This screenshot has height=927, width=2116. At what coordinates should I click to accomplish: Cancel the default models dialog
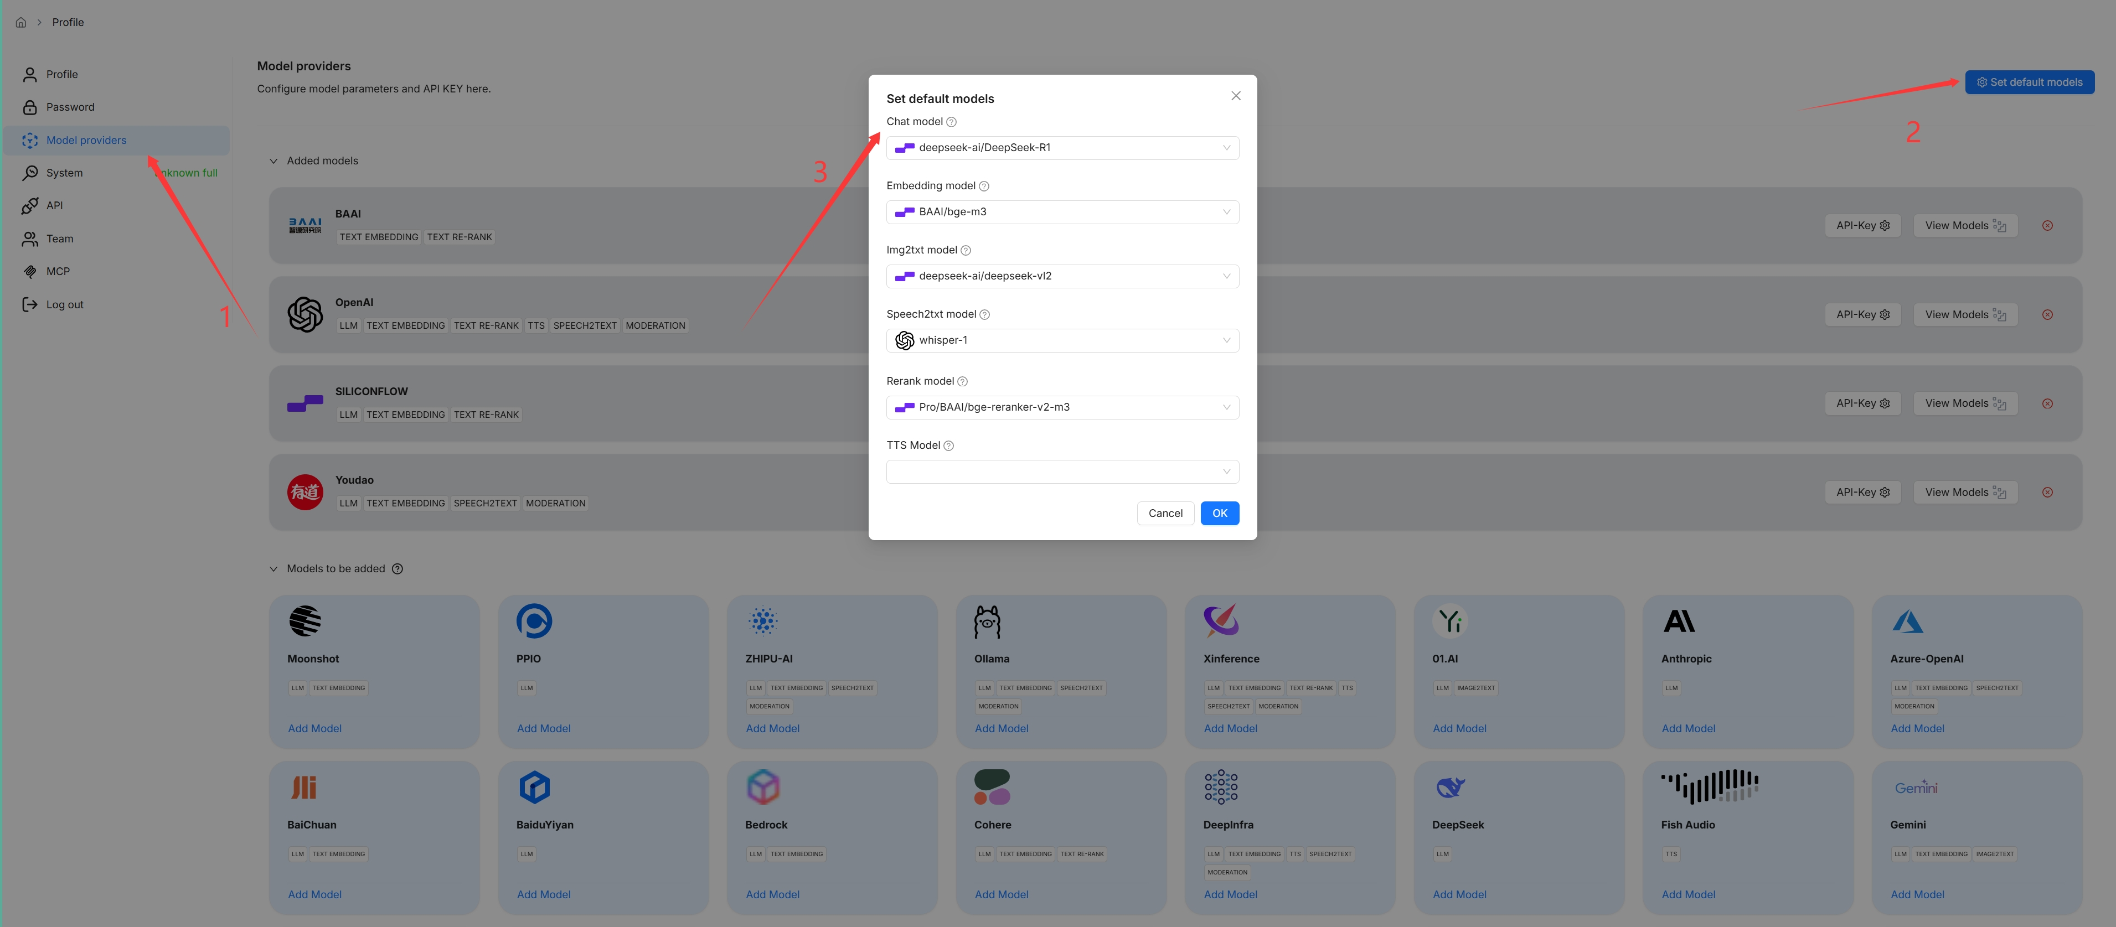(1165, 513)
